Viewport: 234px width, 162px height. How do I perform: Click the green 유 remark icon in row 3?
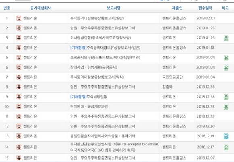[x=226, y=38]
